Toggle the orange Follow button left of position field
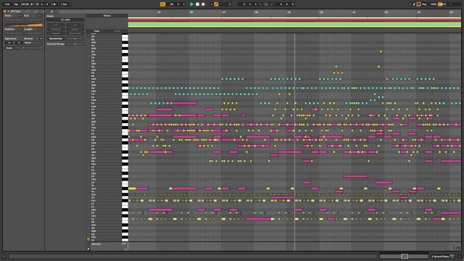The image size is (464, 261). (x=162, y=4)
